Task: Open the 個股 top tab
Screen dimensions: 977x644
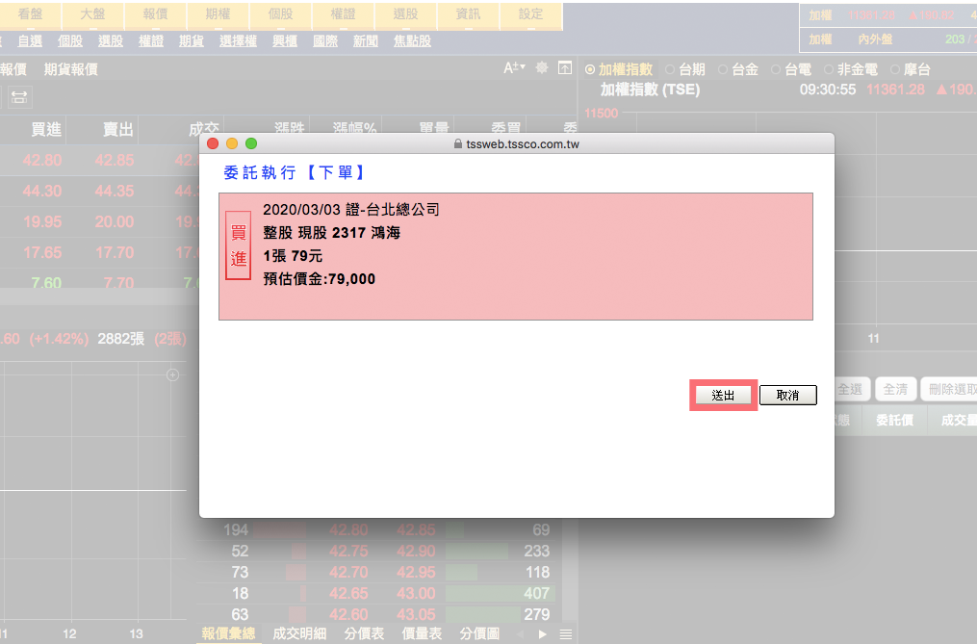Action: [280, 14]
